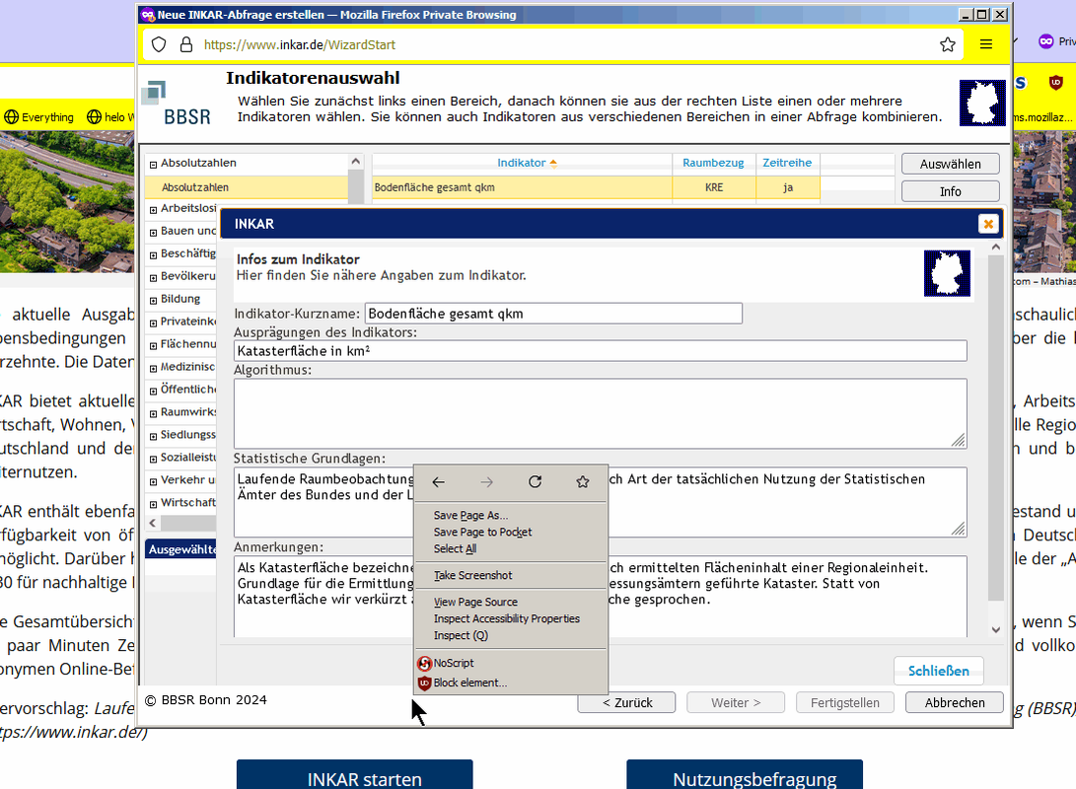Click private browsing mask icon in background window
This screenshot has height=789, width=1076.
(1045, 41)
